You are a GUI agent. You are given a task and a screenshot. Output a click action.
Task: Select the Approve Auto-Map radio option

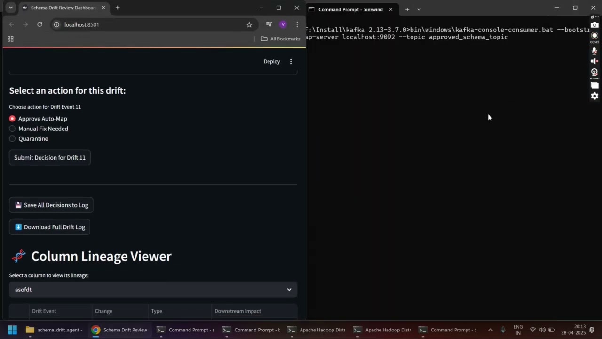pyautogui.click(x=38, y=119)
